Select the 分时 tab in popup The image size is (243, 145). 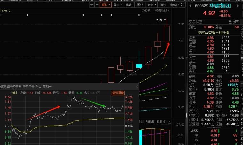pyautogui.click(x=14, y=93)
